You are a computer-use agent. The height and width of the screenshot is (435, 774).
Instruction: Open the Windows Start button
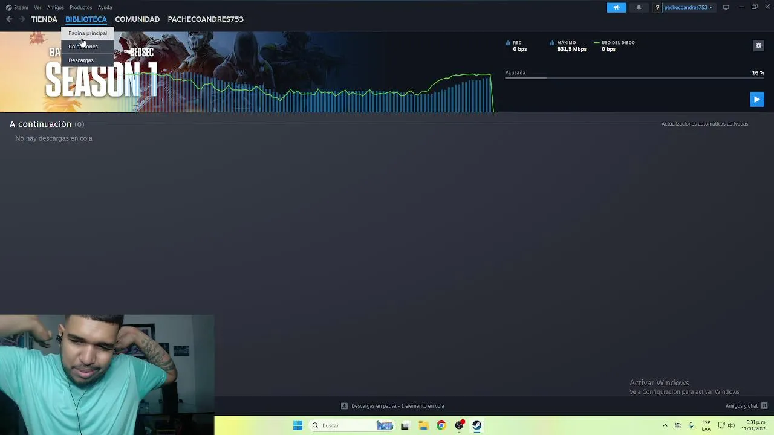(x=298, y=425)
